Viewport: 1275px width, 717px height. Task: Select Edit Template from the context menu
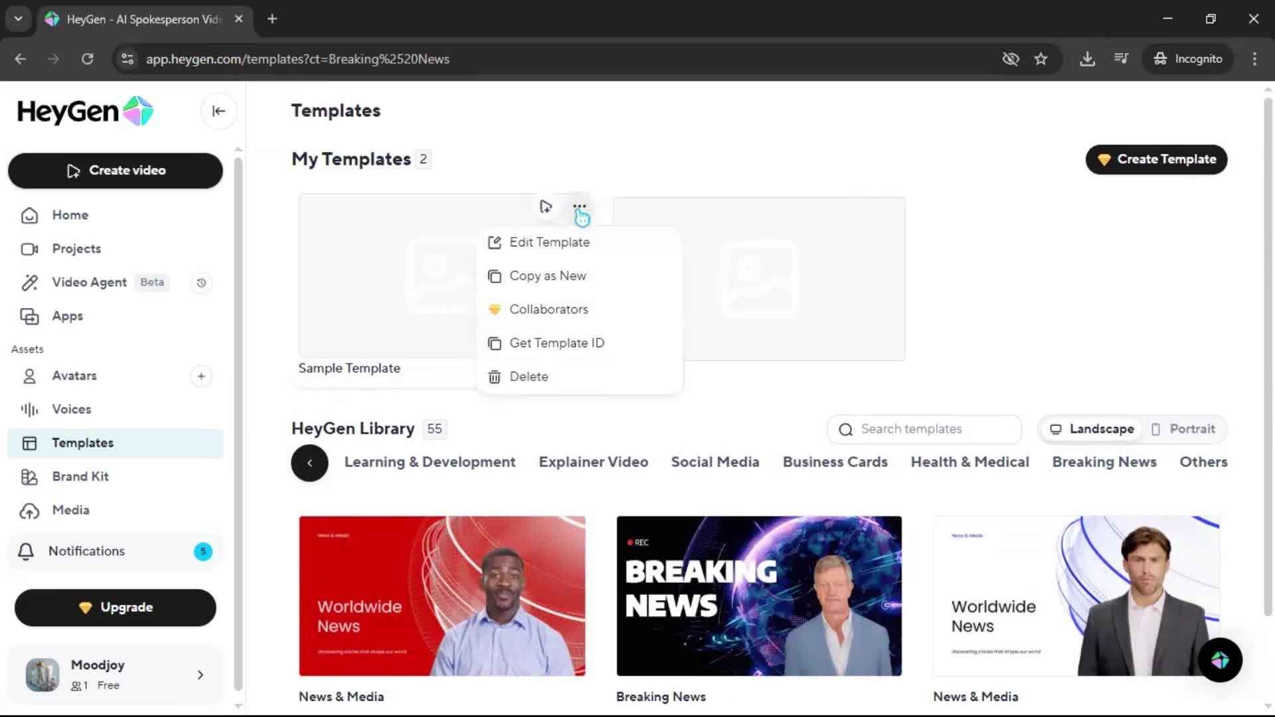tap(549, 242)
